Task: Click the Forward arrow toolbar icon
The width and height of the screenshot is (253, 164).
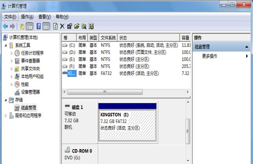Action: pyautogui.click(x=13, y=26)
